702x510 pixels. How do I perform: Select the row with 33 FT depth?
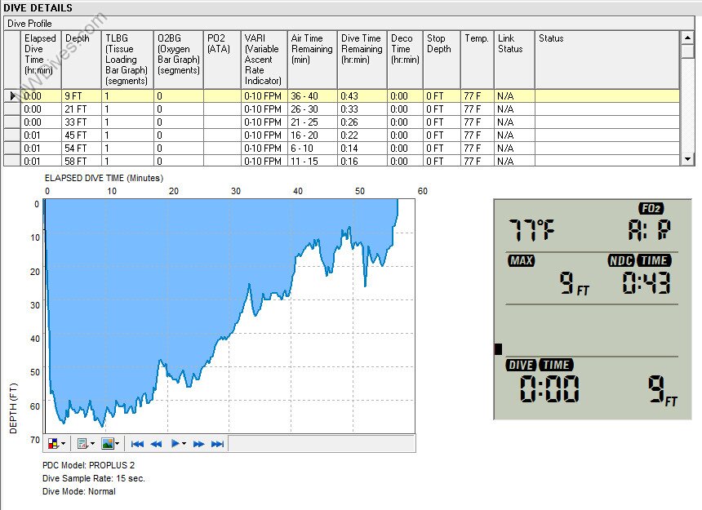click(x=82, y=122)
